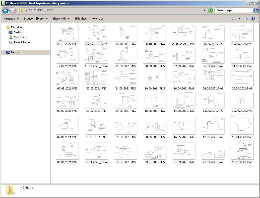Expand the Include in library dropdown
Image resolution: width=260 pixels, height=198 pixels.
click(36, 19)
